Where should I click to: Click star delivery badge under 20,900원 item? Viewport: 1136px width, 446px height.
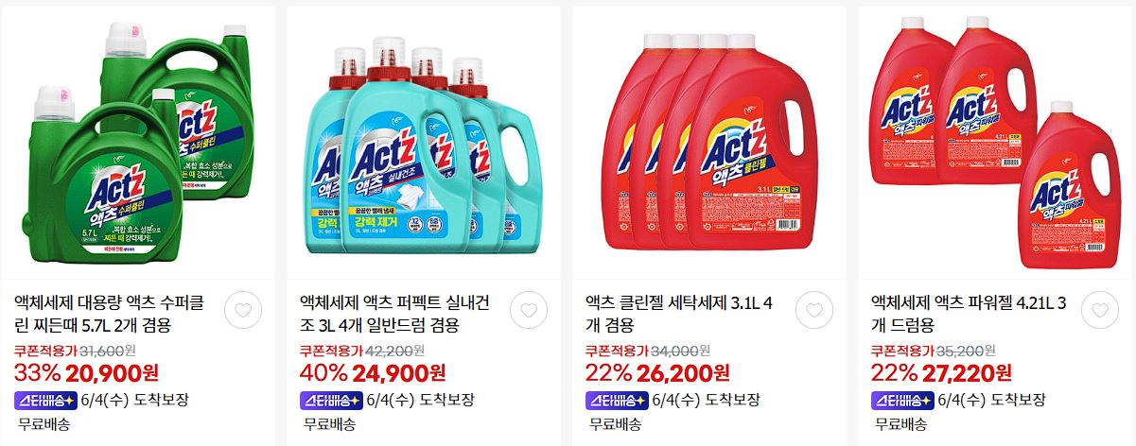click(x=46, y=400)
